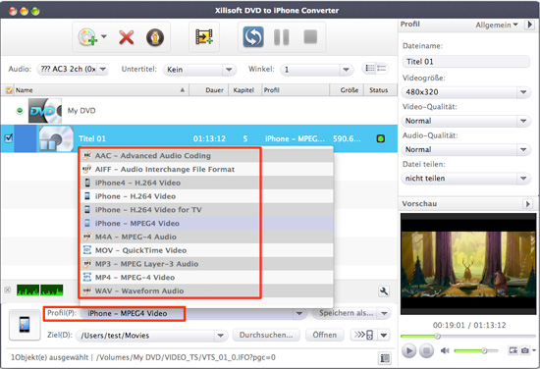
Task: Uncheck the Titel 01 checkbox
Action: [x=8, y=138]
